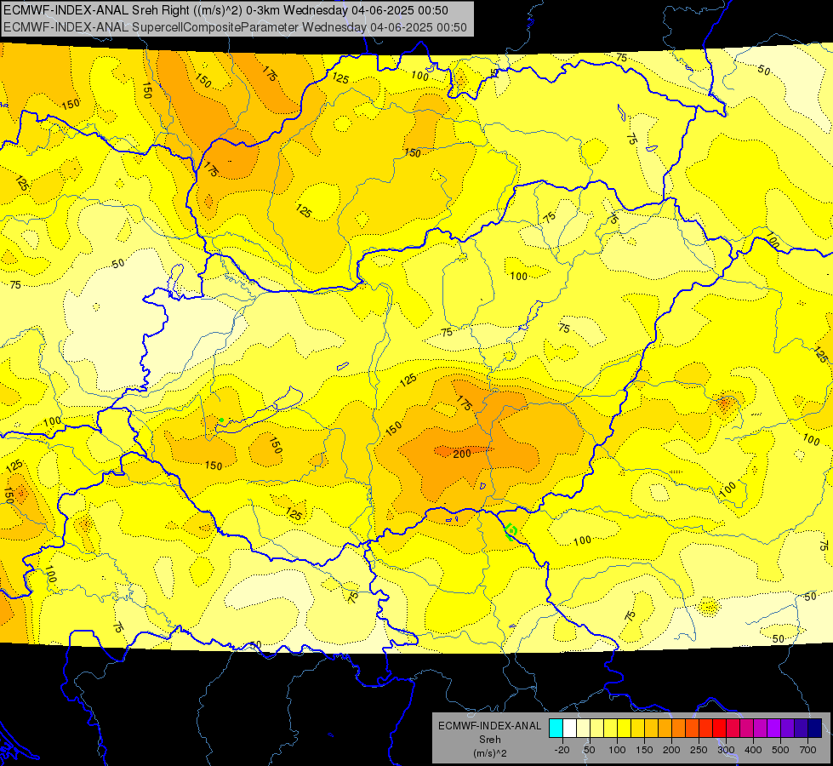833x766 pixels.
Task: Click the 200 contour label on the map
Action: click(462, 454)
